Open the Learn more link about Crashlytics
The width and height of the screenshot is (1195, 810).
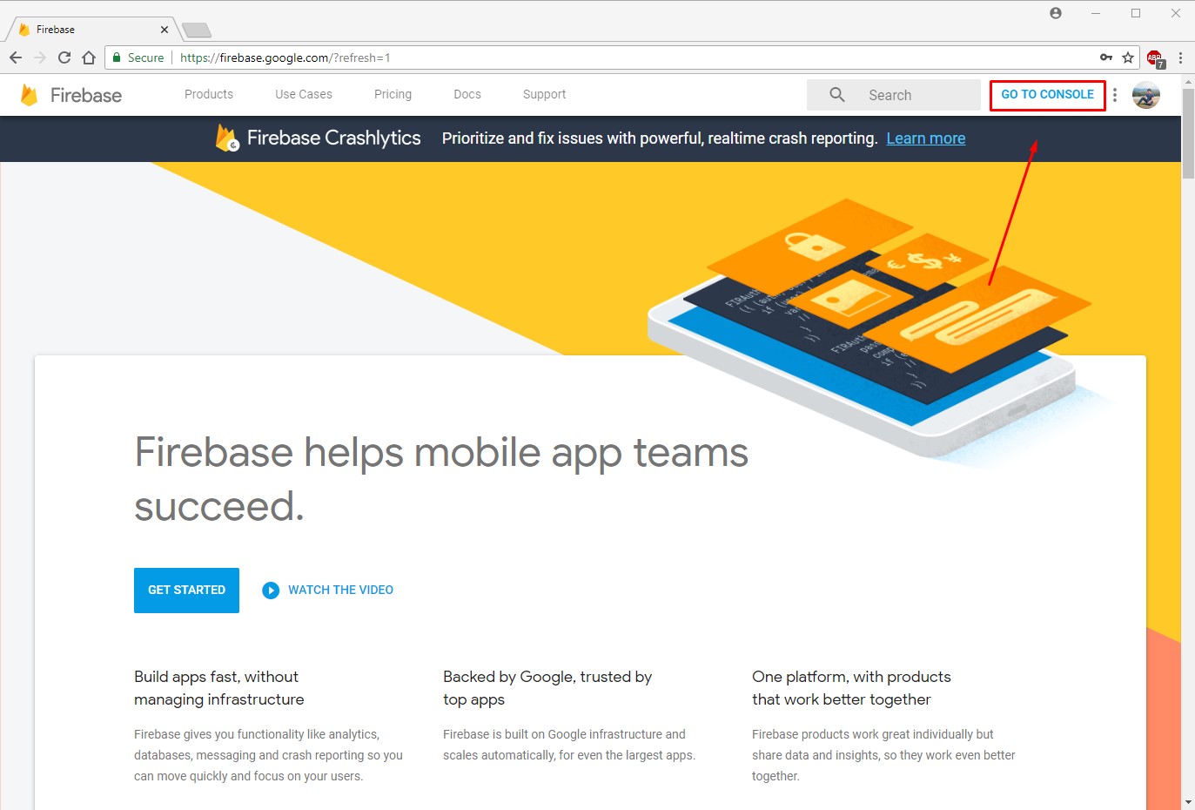(925, 138)
